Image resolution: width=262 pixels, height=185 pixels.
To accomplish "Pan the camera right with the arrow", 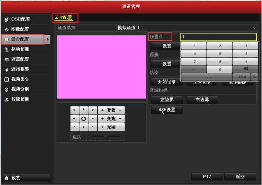I will pos(93,119).
